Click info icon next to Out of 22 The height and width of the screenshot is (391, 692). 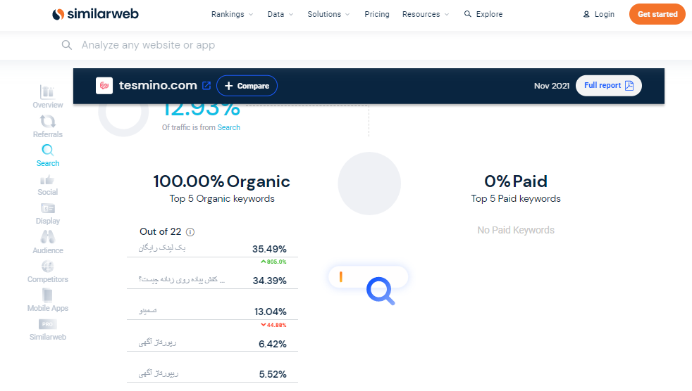pos(190,232)
